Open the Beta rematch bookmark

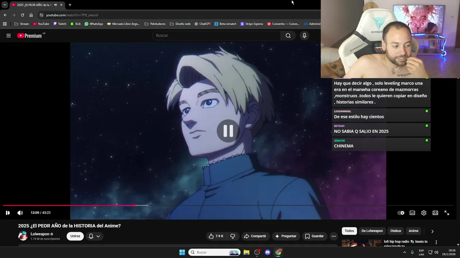tap(225, 24)
